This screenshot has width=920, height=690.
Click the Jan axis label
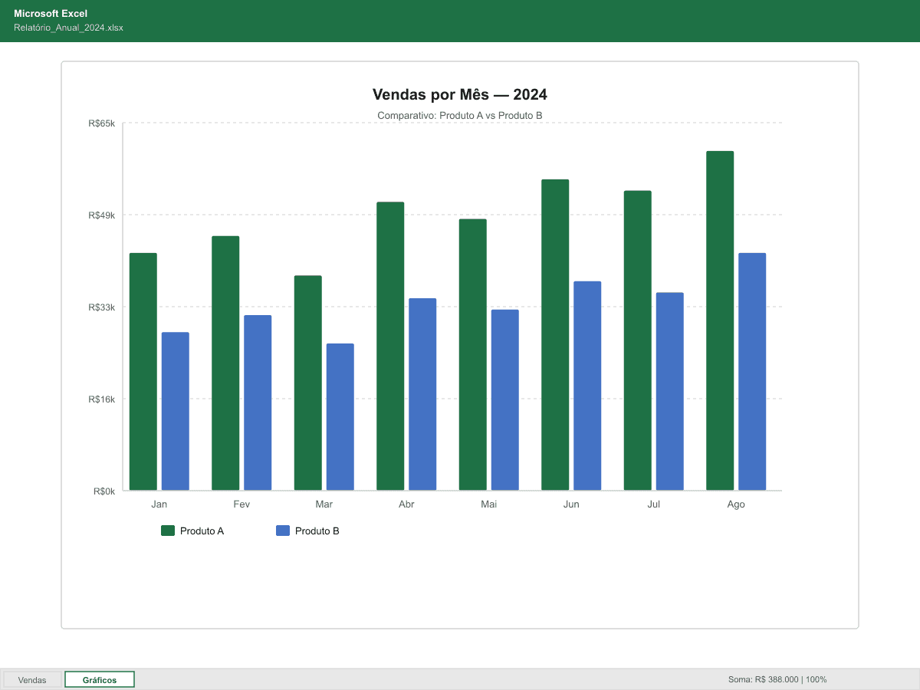pyautogui.click(x=159, y=504)
